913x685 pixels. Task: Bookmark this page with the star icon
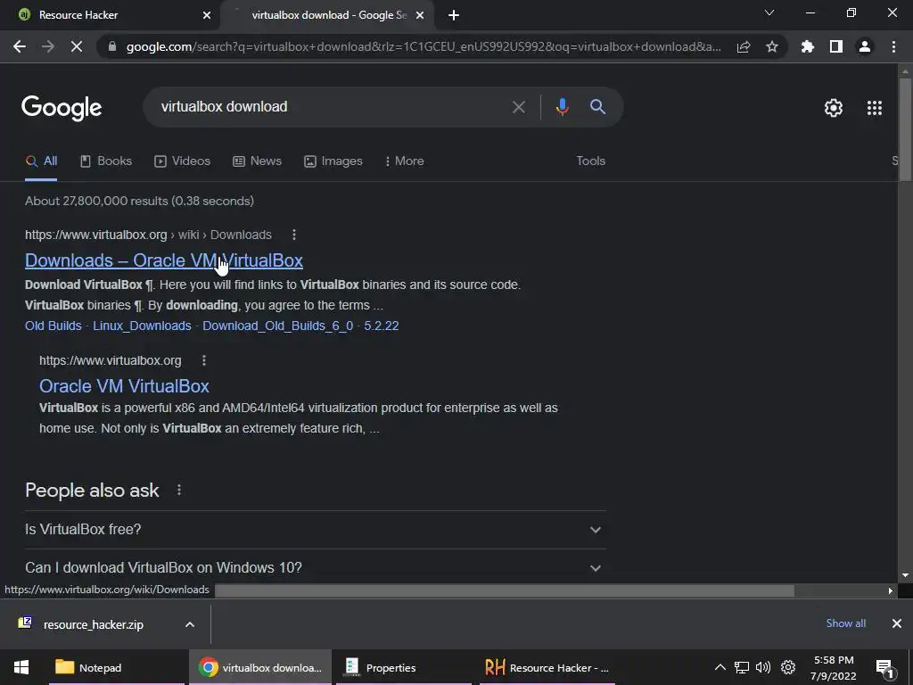pos(772,46)
